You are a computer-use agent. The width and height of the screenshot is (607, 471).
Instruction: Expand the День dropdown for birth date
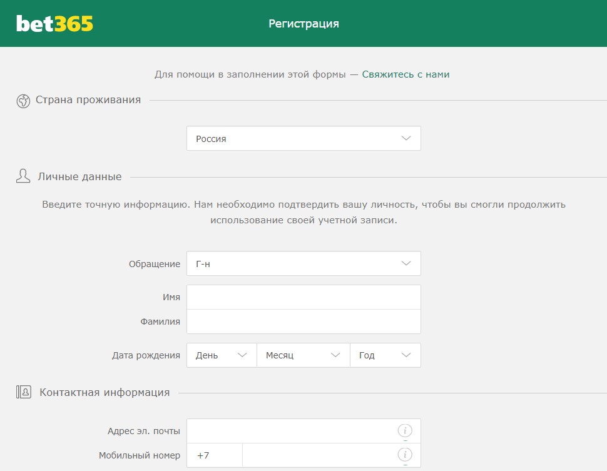pyautogui.click(x=221, y=355)
